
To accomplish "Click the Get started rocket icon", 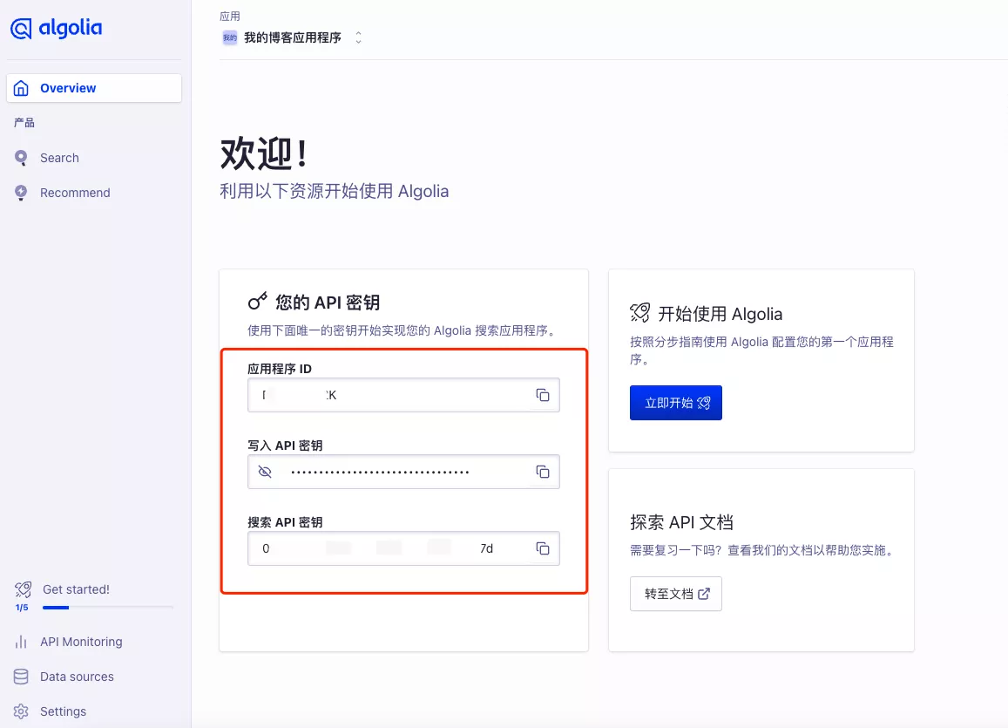I will [24, 589].
